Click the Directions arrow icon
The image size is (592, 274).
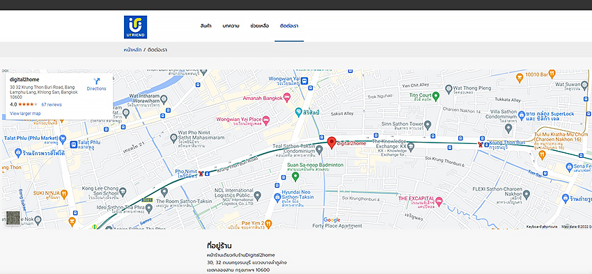96,81
